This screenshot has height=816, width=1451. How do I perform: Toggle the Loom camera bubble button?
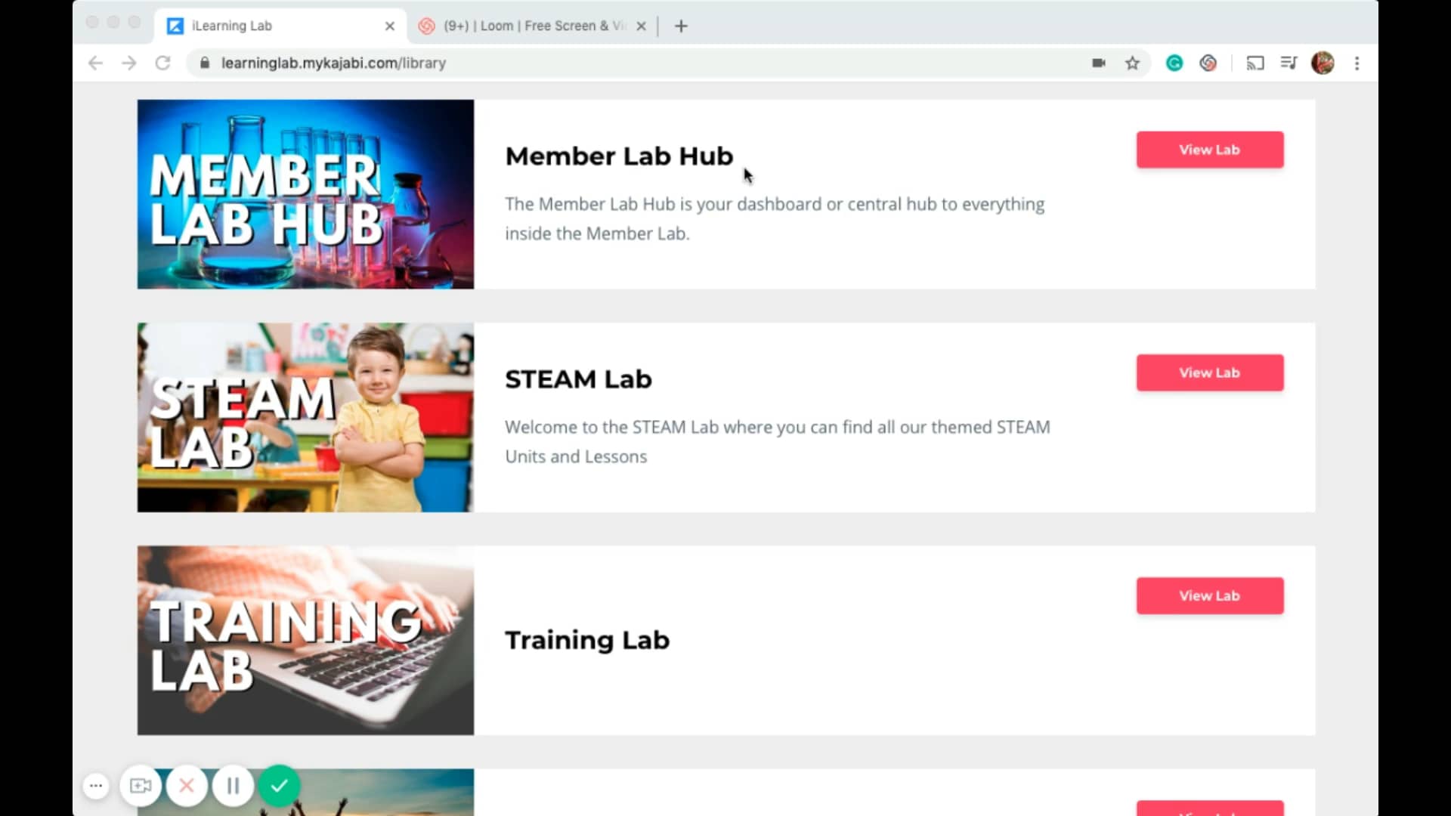click(x=141, y=786)
